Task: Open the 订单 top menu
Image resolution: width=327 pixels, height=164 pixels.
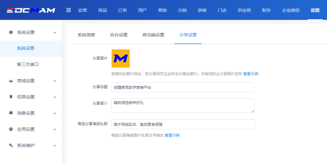Action: click(x=123, y=10)
